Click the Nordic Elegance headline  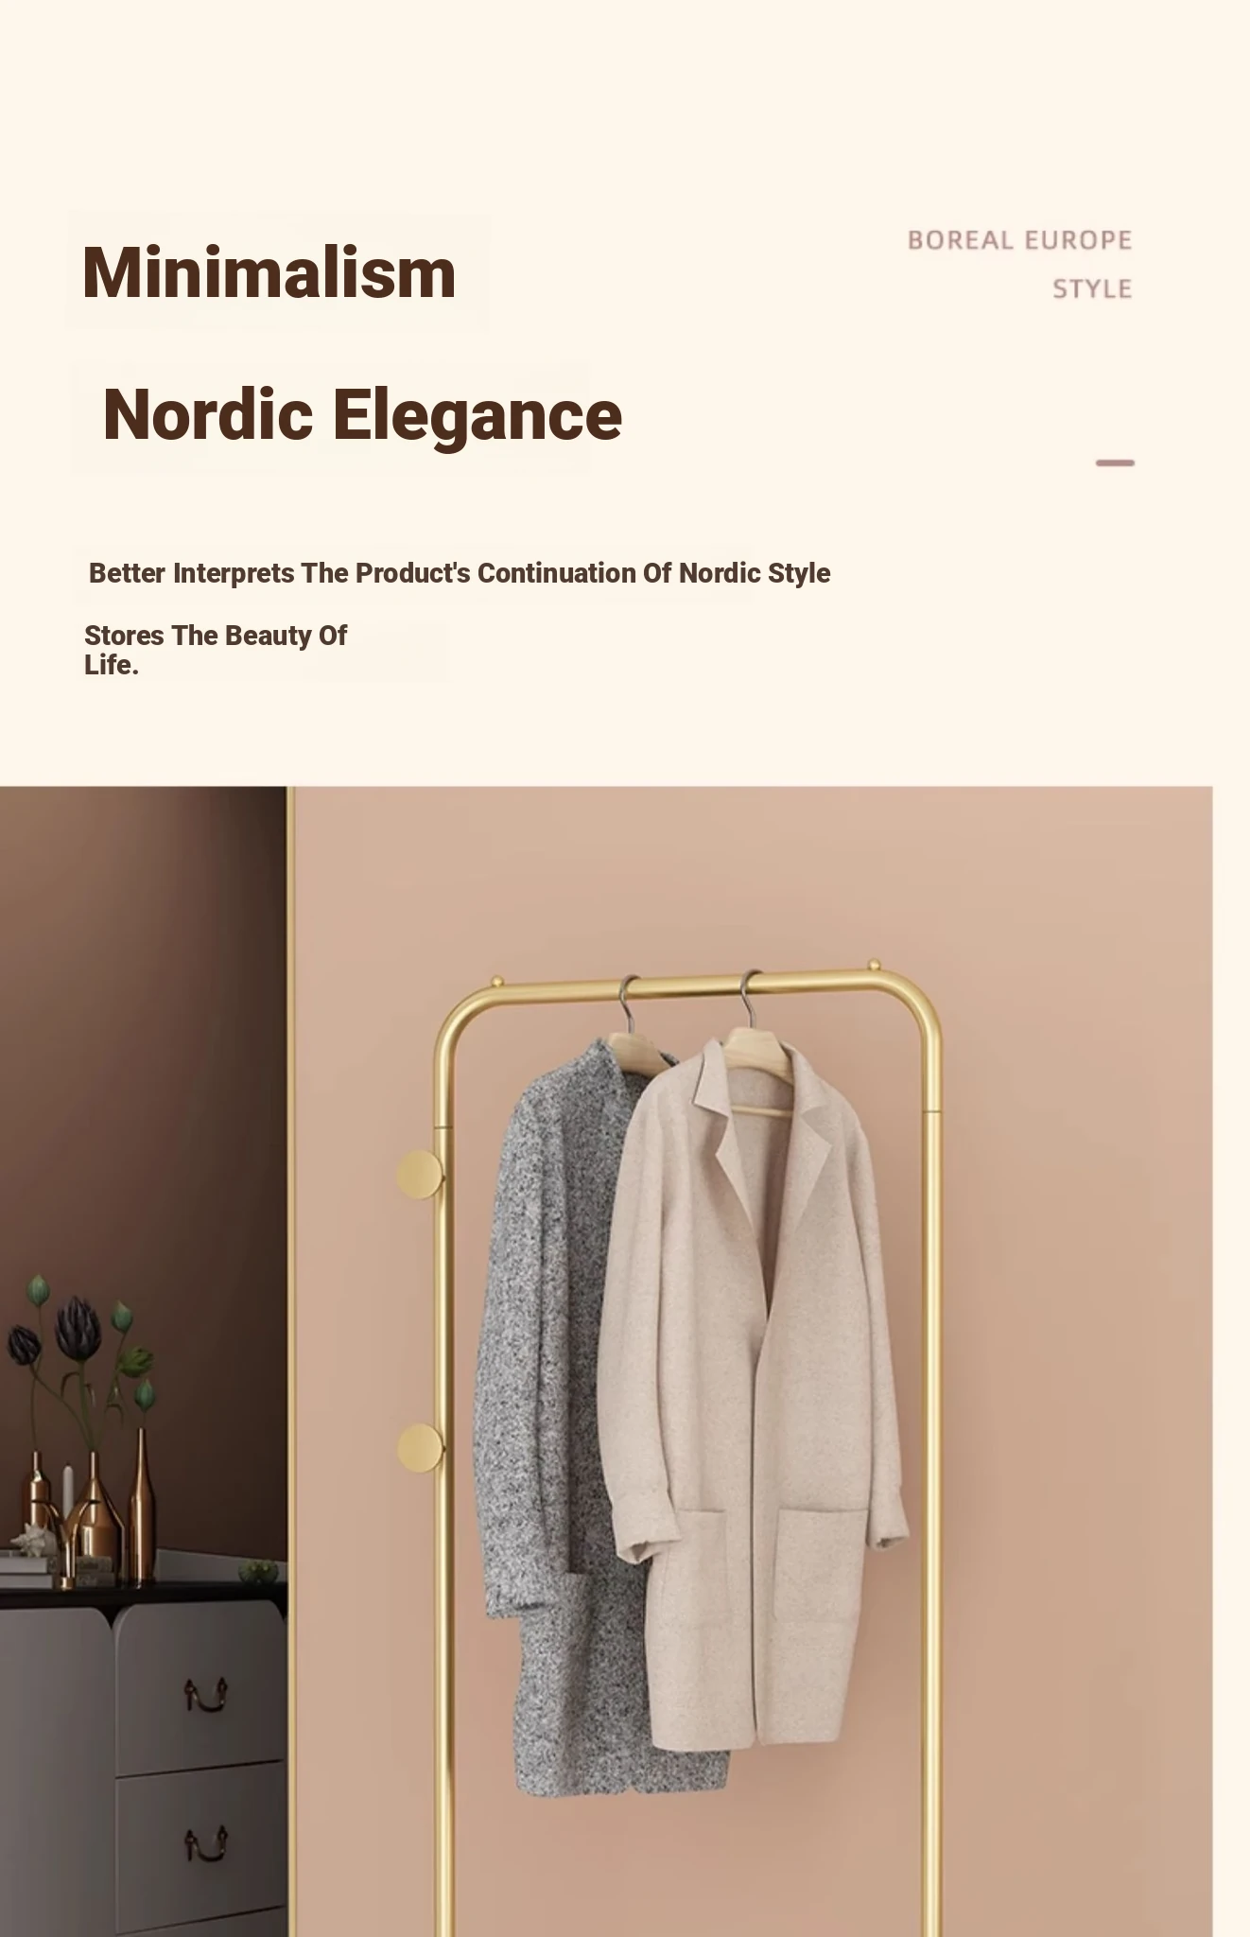click(x=362, y=414)
